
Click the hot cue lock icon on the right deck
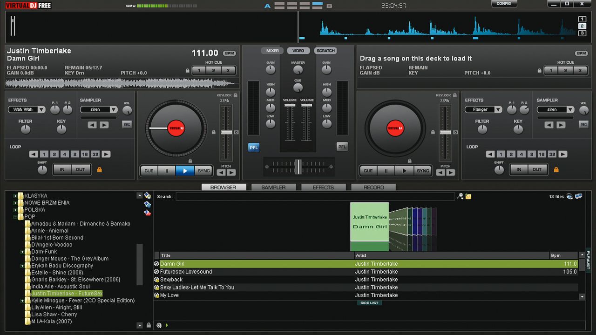point(540,71)
